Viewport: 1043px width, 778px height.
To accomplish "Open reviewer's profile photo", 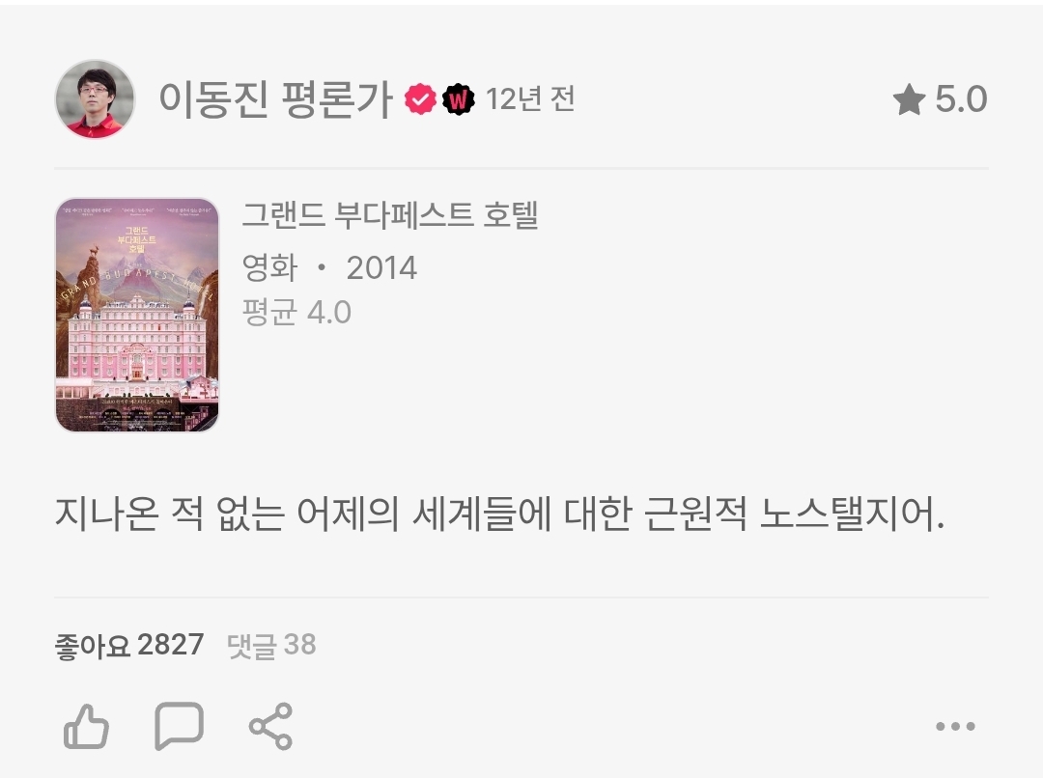I will (x=95, y=99).
